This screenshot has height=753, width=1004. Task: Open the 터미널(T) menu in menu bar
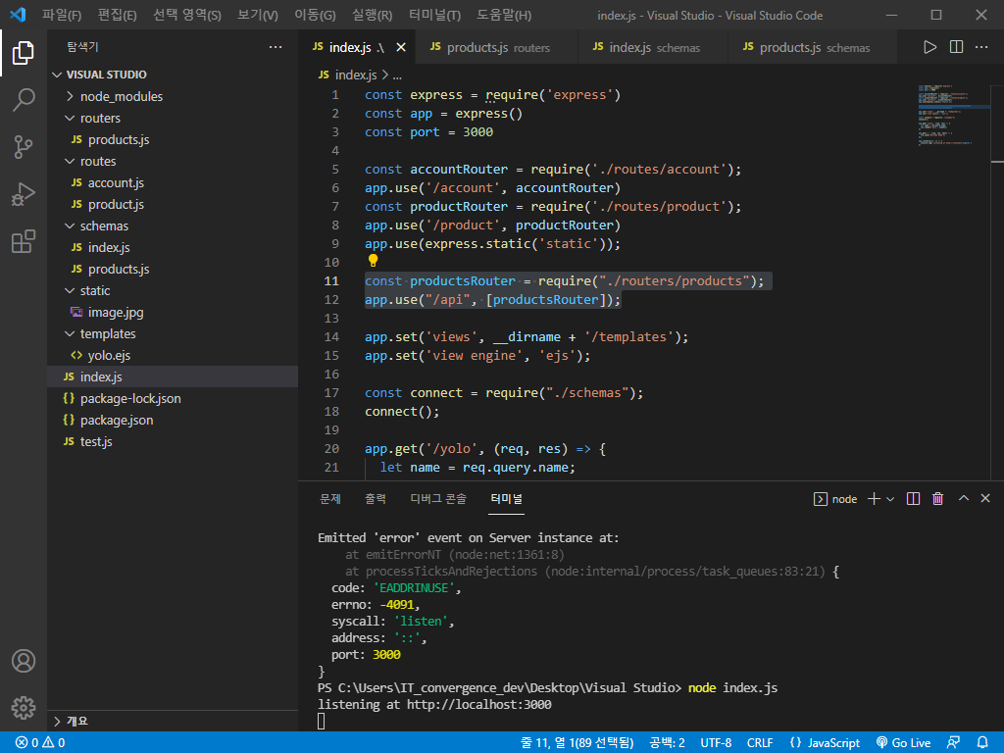(x=434, y=15)
